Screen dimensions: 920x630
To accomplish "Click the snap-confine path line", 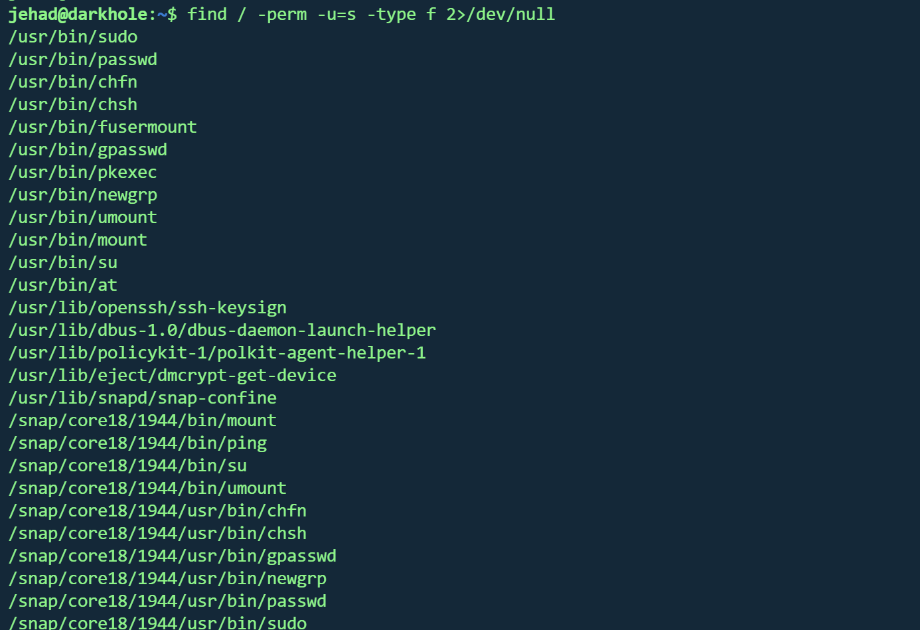I will click(x=143, y=398).
